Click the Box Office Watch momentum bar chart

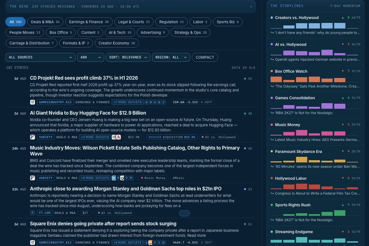[x=314, y=79]
